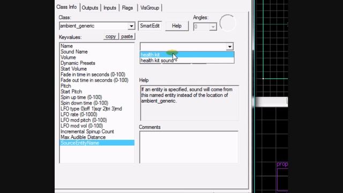This screenshot has height=193, width=343.
Task: Open the Inputs tab
Action: pyautogui.click(x=110, y=8)
